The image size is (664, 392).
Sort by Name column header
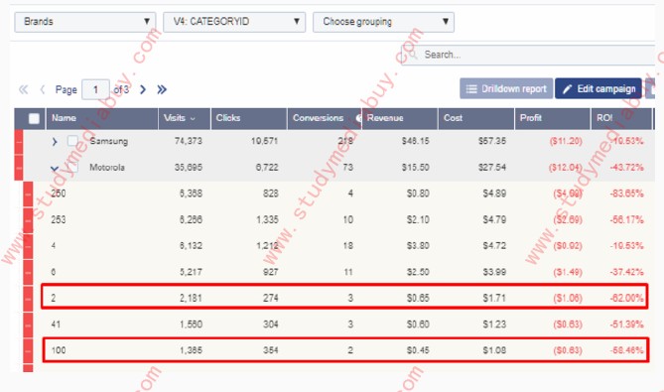[x=102, y=118]
